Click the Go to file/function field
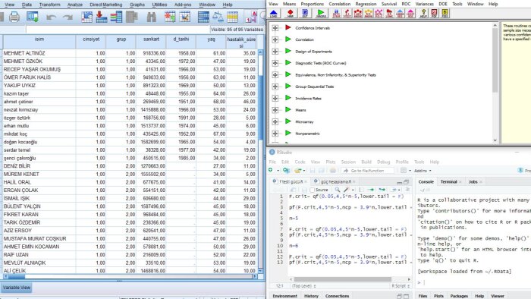Image resolution: width=531 pixels, height=299 pixels. click(x=368, y=171)
